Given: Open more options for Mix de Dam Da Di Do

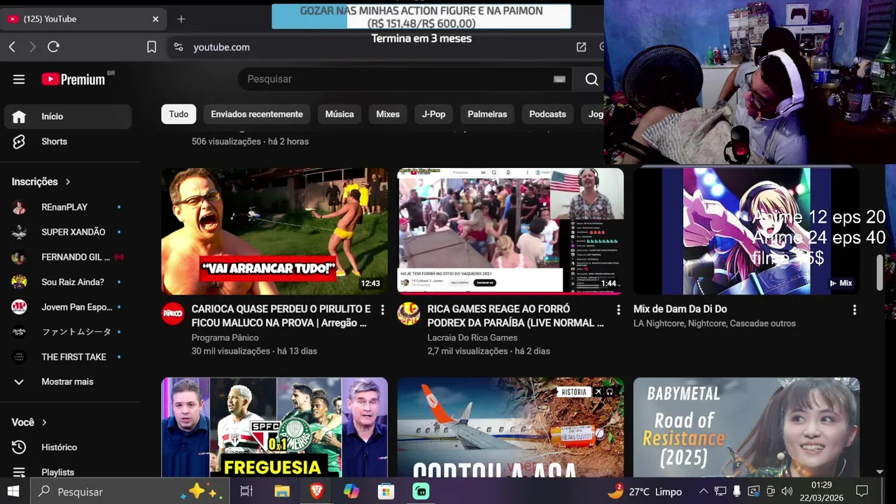Looking at the screenshot, I should [x=854, y=309].
